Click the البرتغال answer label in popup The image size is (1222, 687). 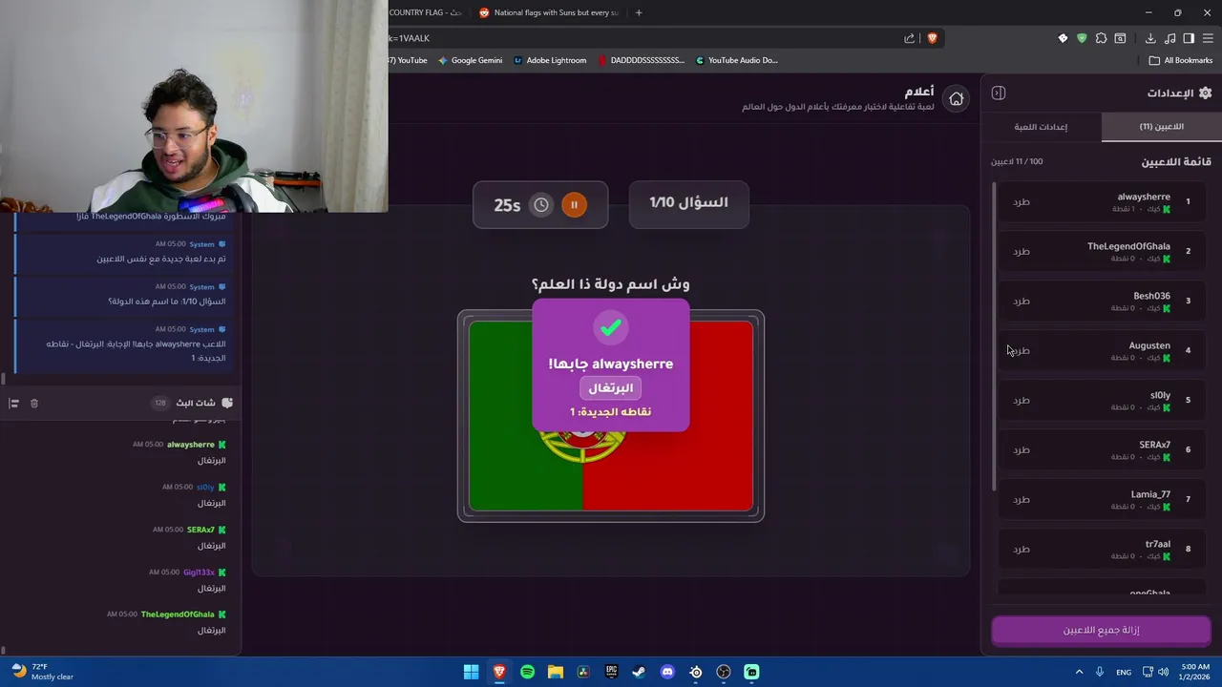pyautogui.click(x=610, y=387)
